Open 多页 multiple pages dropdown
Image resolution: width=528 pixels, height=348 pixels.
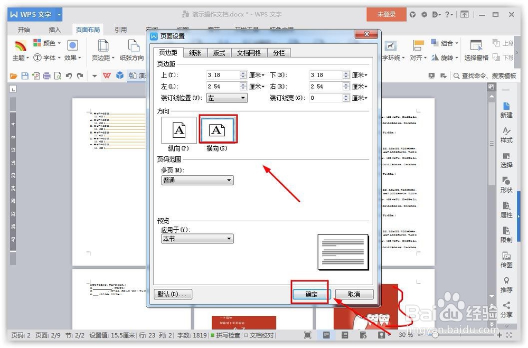(197, 180)
